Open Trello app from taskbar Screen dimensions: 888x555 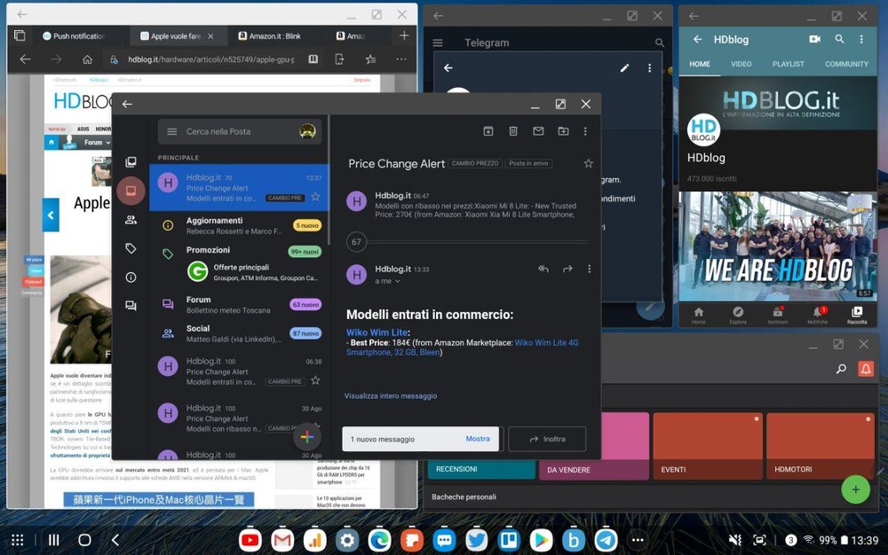pyautogui.click(x=509, y=540)
